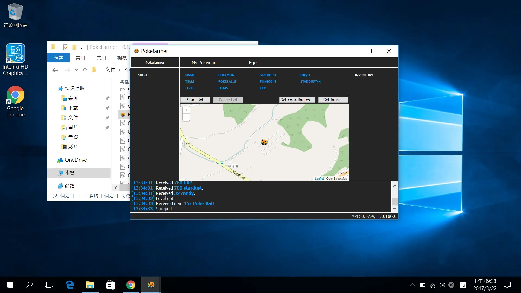Image resolution: width=521 pixels, height=293 pixels.
Task: Click the input method tray icon
Action: [x=463, y=285]
